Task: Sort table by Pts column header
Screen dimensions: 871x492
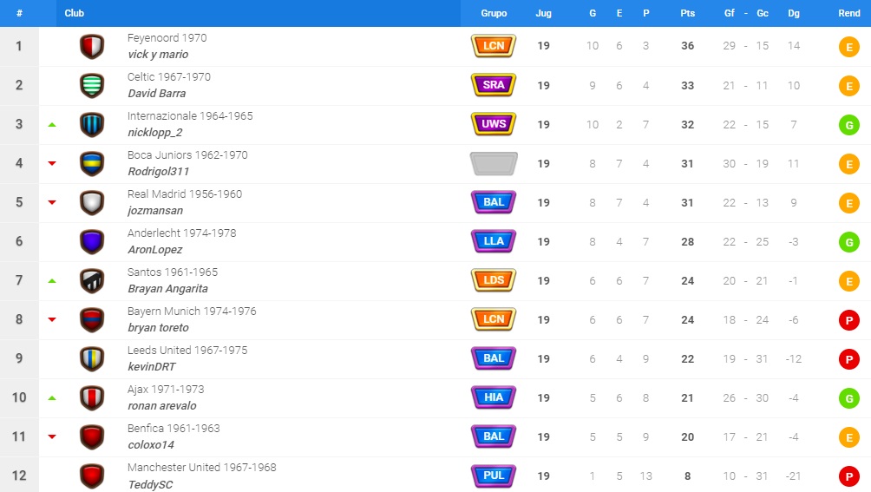Action: [687, 13]
